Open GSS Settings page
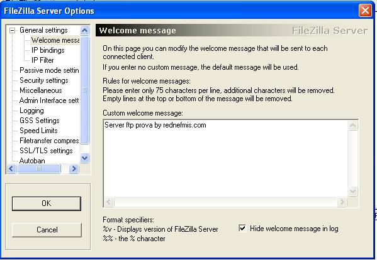This screenshot has height=260, width=377. pos(40,121)
